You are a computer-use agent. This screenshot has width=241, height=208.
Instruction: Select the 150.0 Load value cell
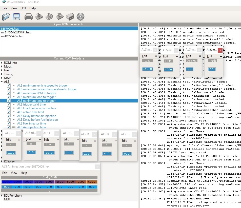[147, 69]
